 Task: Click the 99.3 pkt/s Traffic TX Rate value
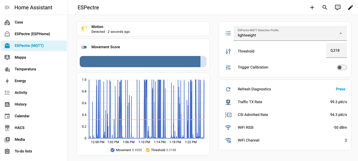(x=339, y=102)
